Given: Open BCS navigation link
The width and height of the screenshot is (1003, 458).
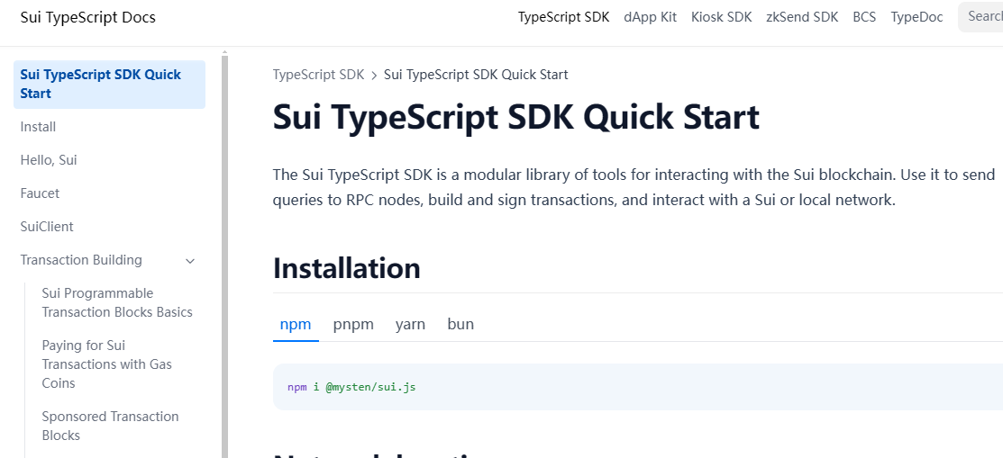Looking at the screenshot, I should click(864, 17).
